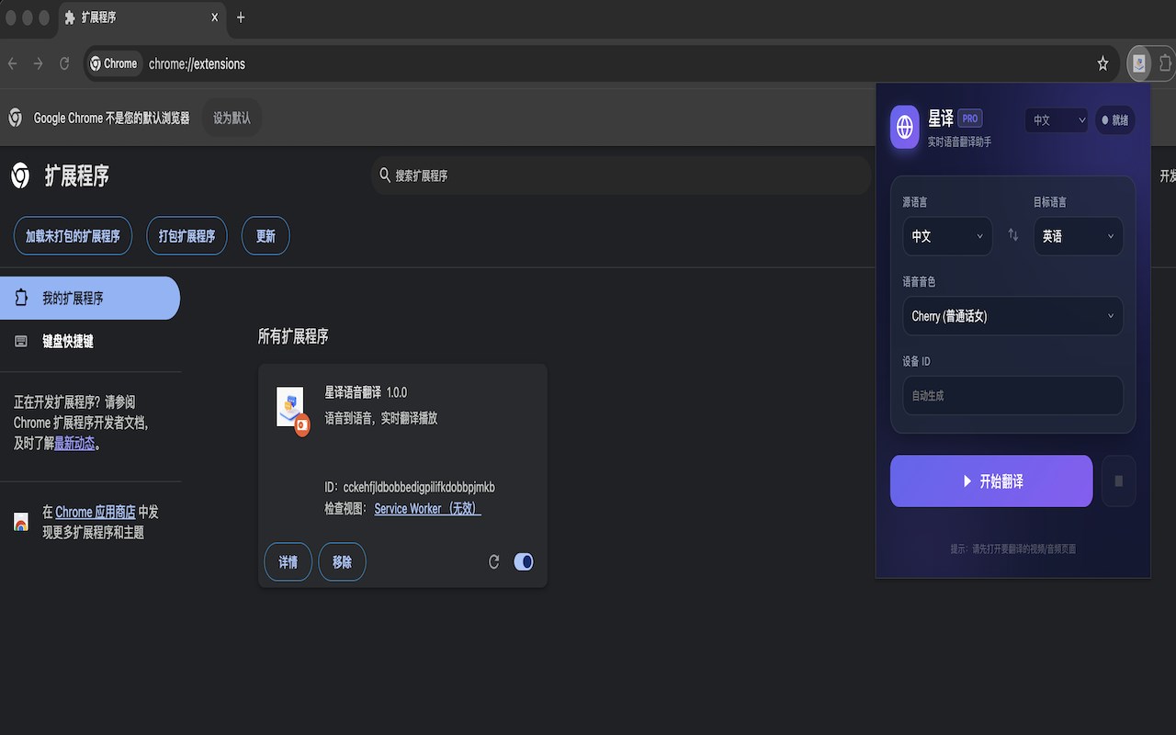The width and height of the screenshot is (1176, 735).
Task: Click the browser forward arrow
Action: (39, 63)
